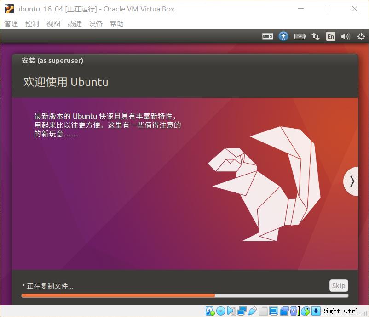The height and width of the screenshot is (317, 369).
Task: Click the audio status icon in status bar
Action: click(231, 311)
